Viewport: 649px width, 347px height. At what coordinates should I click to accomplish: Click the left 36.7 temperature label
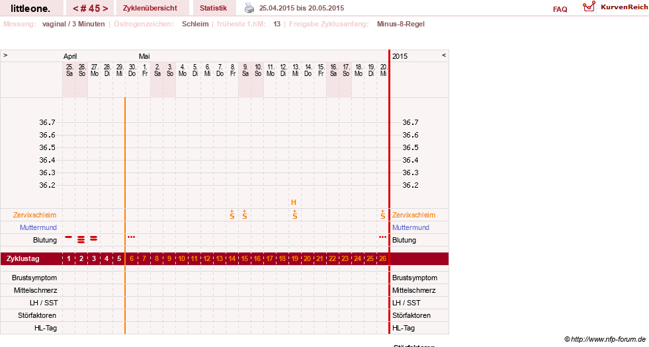click(x=47, y=122)
